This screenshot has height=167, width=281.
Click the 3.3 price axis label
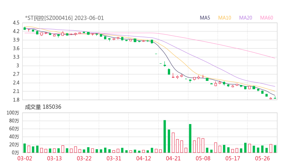(x=16, y=57)
